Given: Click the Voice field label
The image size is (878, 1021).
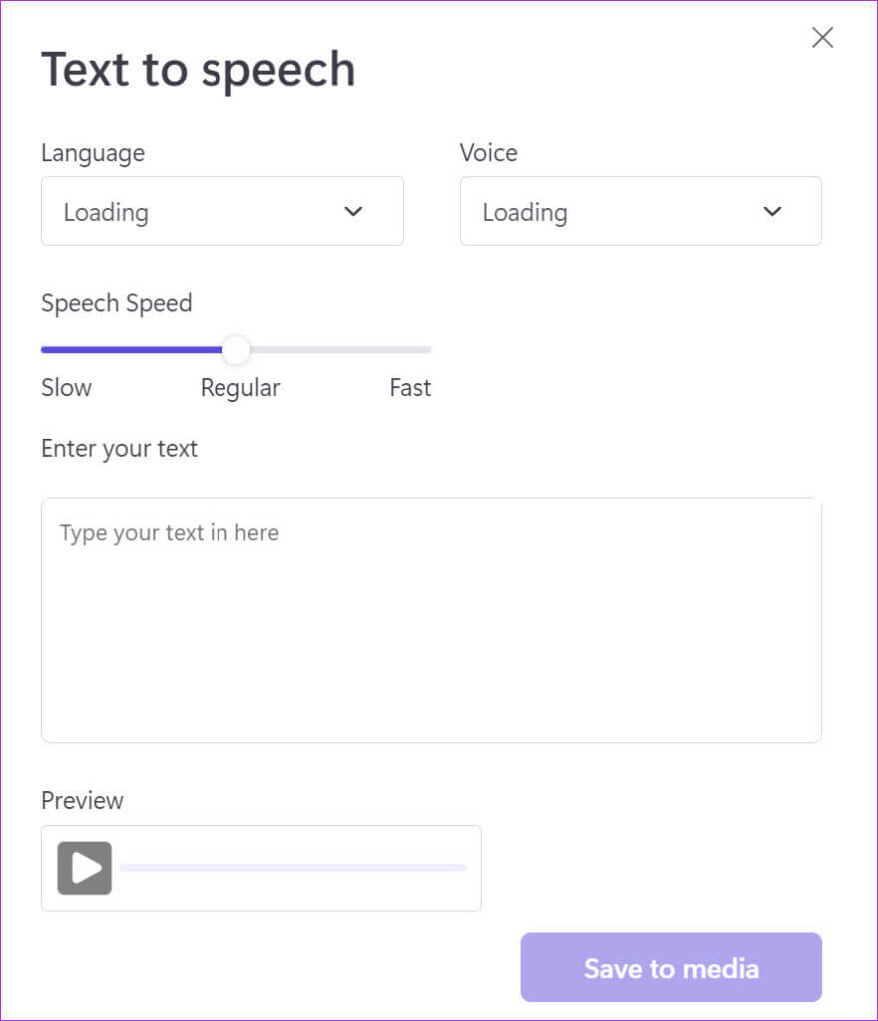Looking at the screenshot, I should (x=489, y=153).
